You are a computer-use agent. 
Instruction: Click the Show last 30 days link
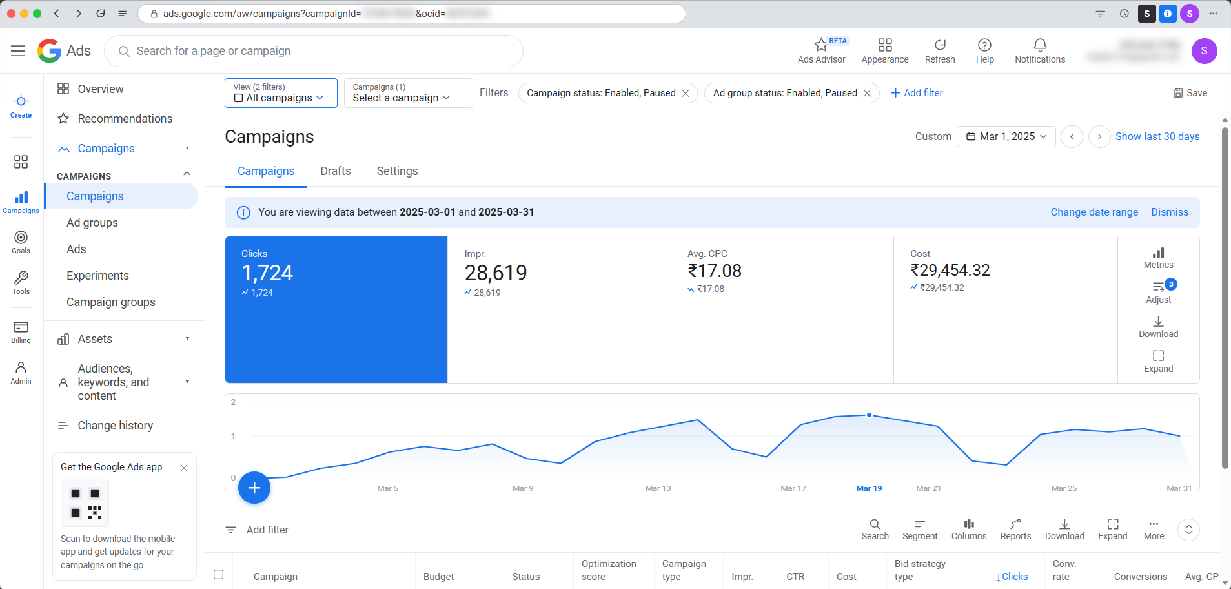click(1157, 136)
